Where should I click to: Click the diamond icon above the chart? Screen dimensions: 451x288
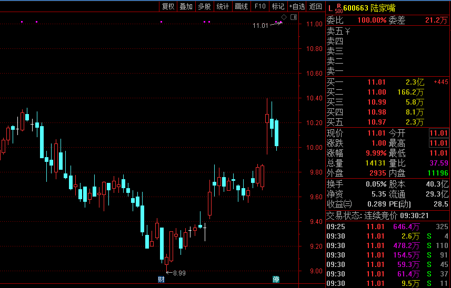pos(284,17)
